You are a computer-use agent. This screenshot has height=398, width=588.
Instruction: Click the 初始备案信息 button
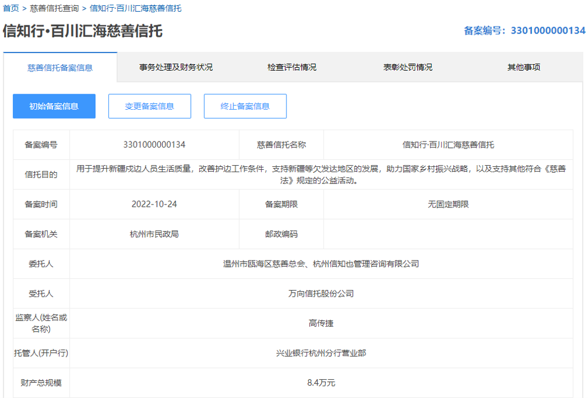[54, 106]
